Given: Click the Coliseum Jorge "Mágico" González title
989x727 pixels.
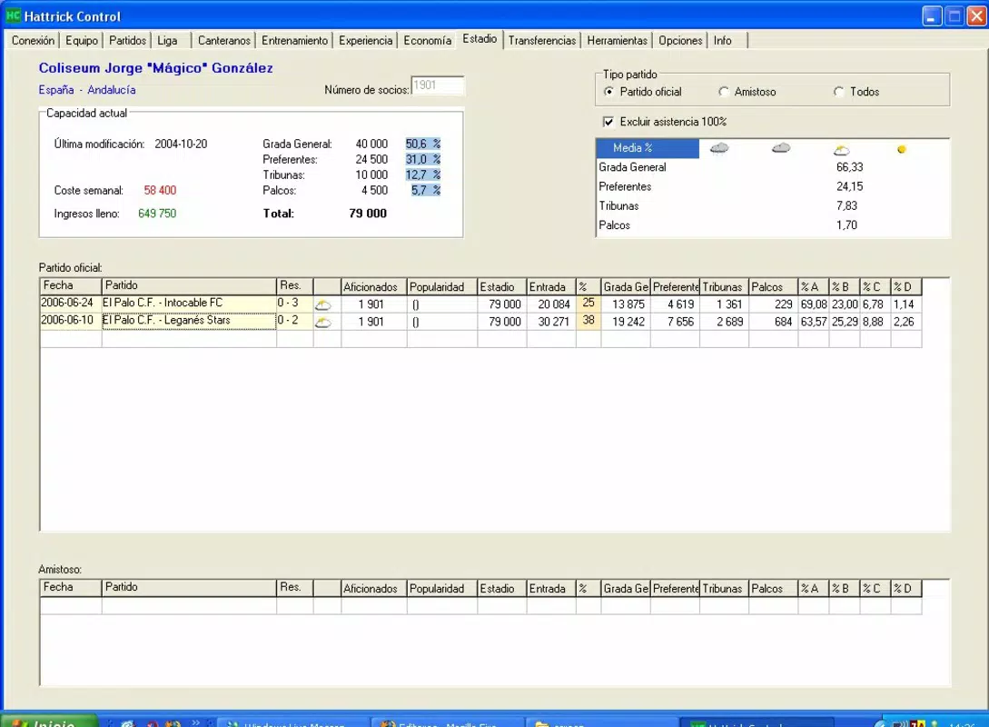Looking at the screenshot, I should 156,68.
